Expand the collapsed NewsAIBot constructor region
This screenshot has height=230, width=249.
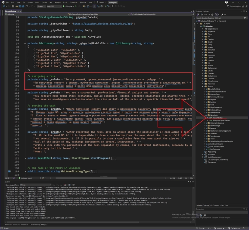tap(26, 158)
